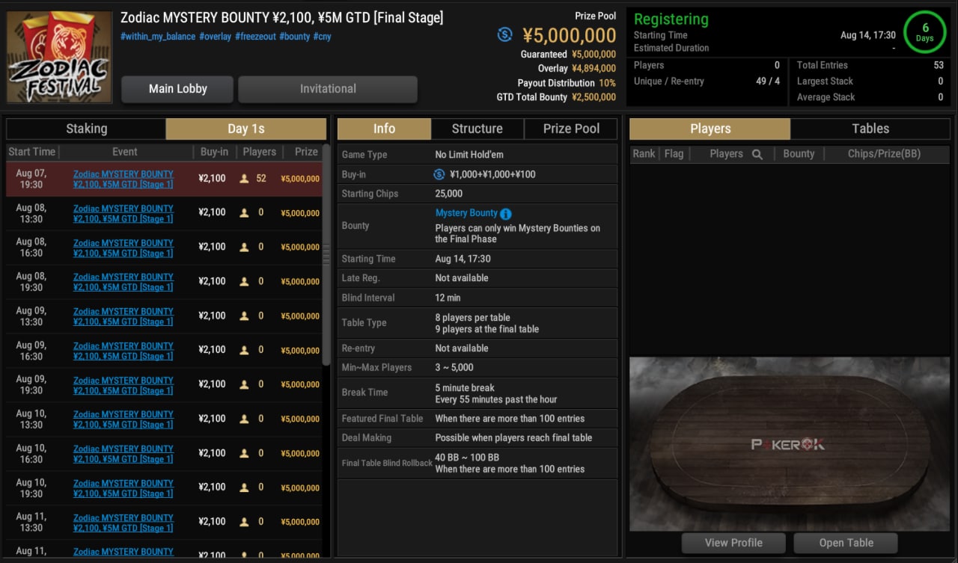Switch to the Tables tab

tap(870, 129)
